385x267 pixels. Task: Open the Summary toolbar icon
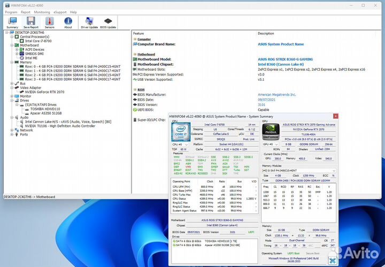(x=12, y=22)
